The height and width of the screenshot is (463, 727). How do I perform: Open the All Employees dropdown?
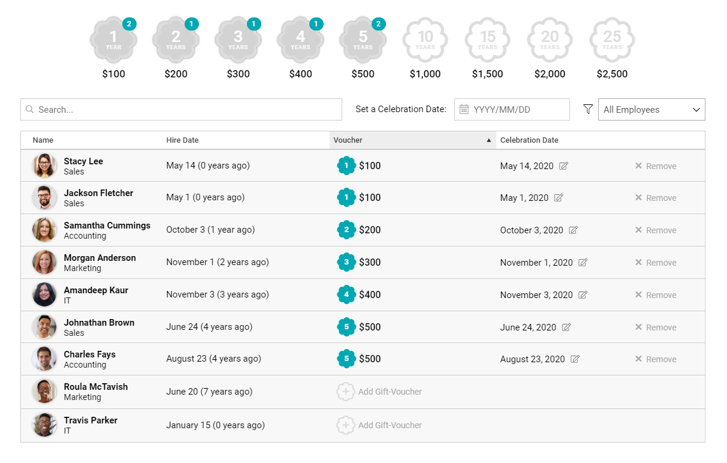pyautogui.click(x=651, y=110)
